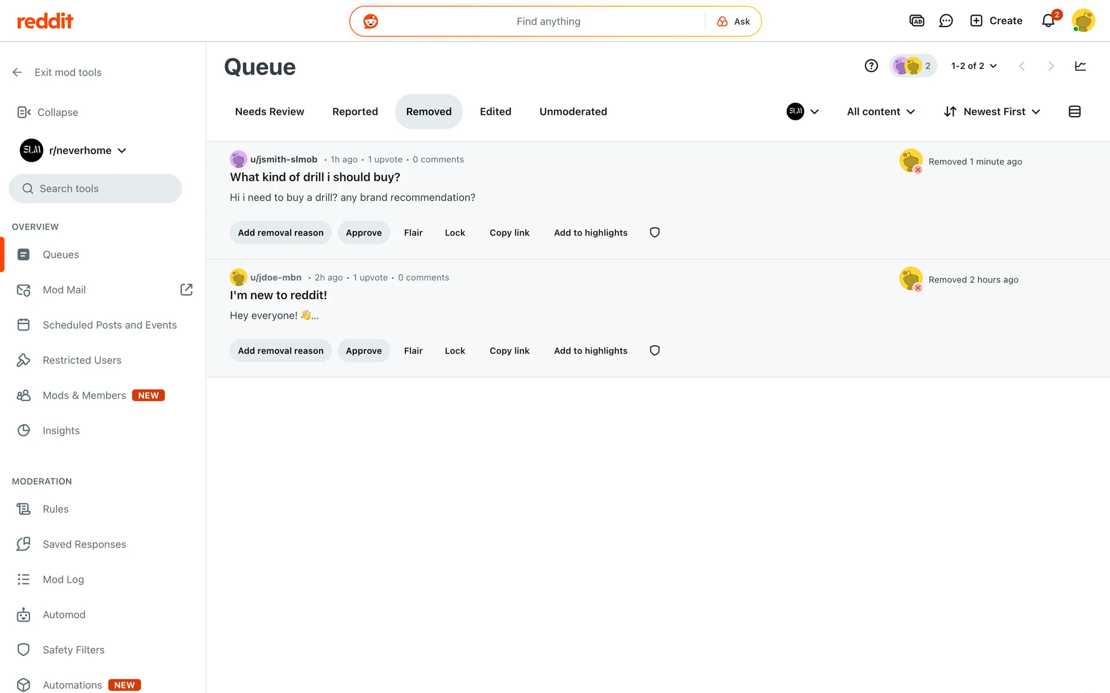Open the queue insights chart icon
The image size is (1110, 693).
pos(1080,66)
